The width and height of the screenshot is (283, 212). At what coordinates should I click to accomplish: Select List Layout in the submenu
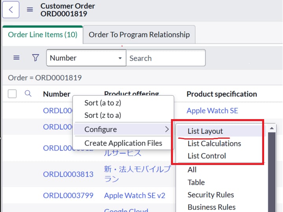pyautogui.click(x=205, y=131)
